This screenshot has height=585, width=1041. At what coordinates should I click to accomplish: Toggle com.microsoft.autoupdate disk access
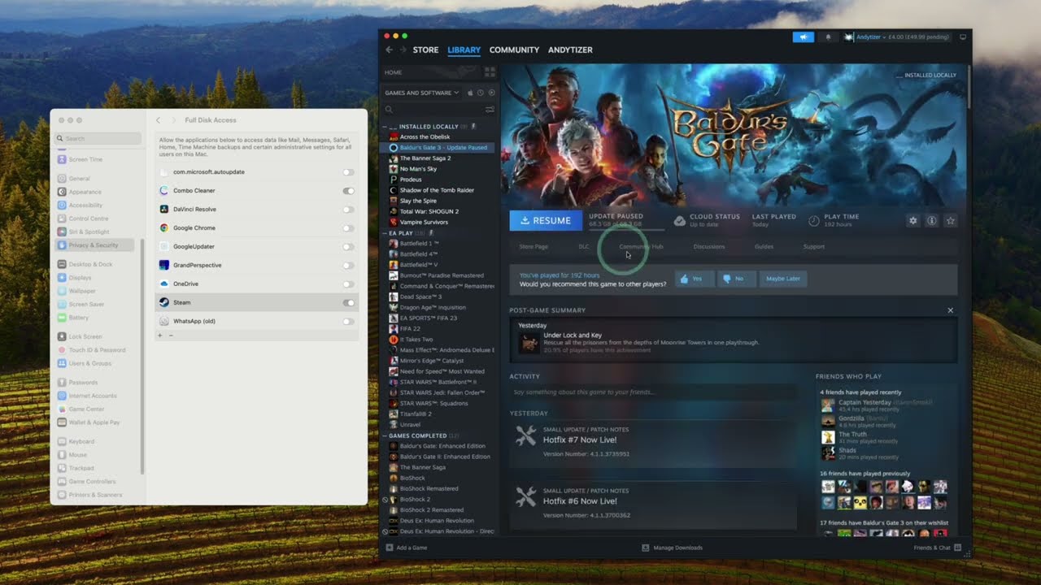(348, 172)
